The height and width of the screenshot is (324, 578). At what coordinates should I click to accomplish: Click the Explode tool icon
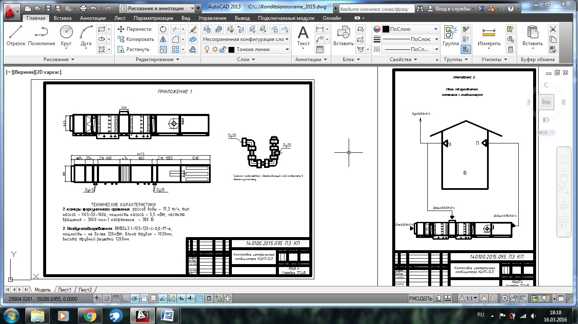coord(193,39)
